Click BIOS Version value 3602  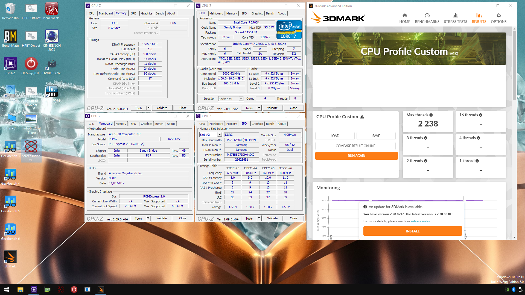(x=148, y=178)
